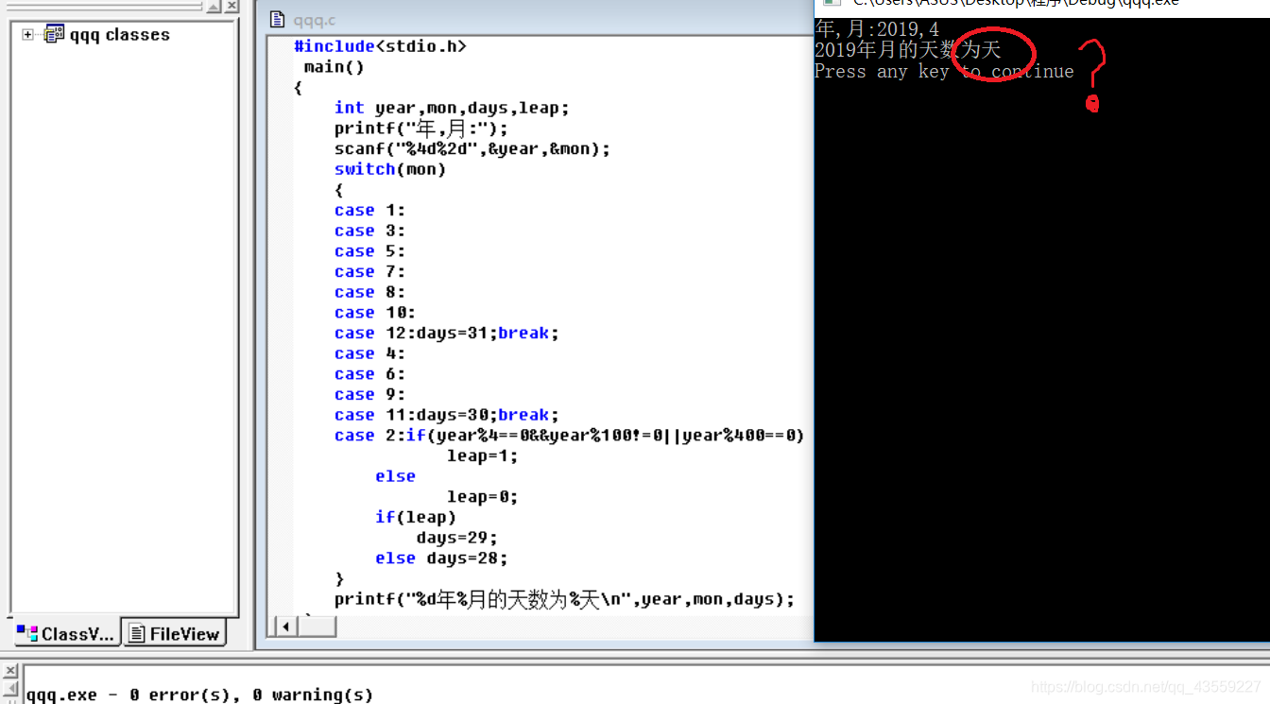Click the editor horizontal scrollbar left arrow
Image resolution: width=1270 pixels, height=704 pixels.
(284, 626)
